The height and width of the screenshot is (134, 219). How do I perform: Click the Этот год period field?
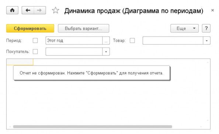click(x=74, y=41)
